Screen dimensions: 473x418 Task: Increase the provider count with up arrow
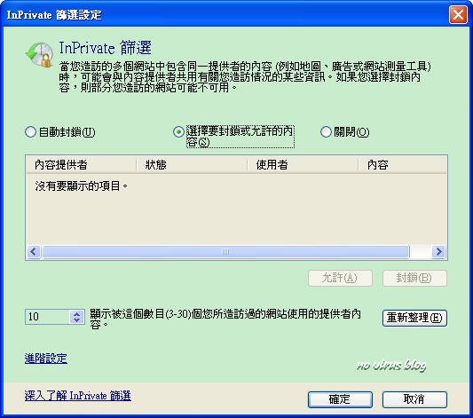(77, 313)
